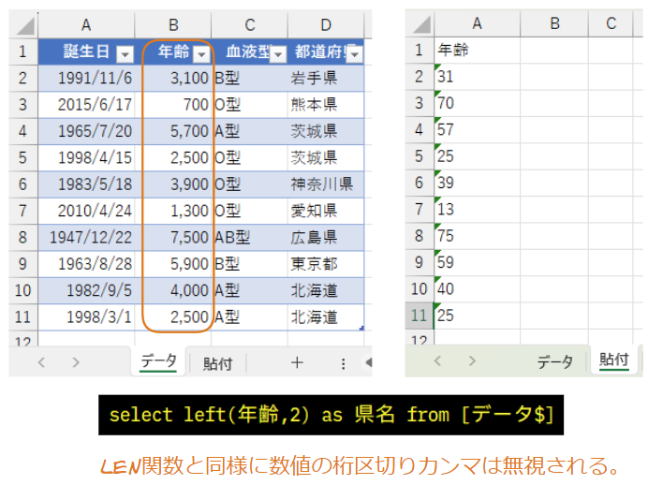Click the 3,100 age cell

(x=173, y=78)
